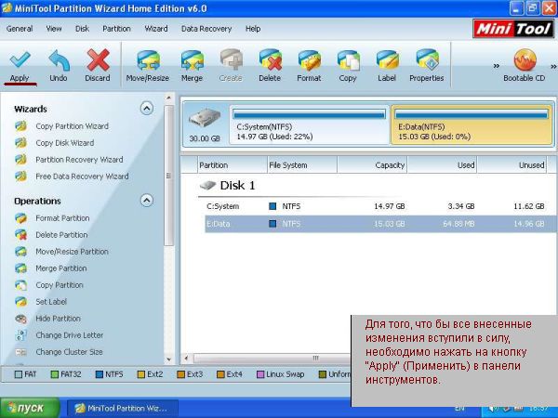Open Properties from the toolbar
The height and width of the screenshot is (418, 558).
coord(427,60)
